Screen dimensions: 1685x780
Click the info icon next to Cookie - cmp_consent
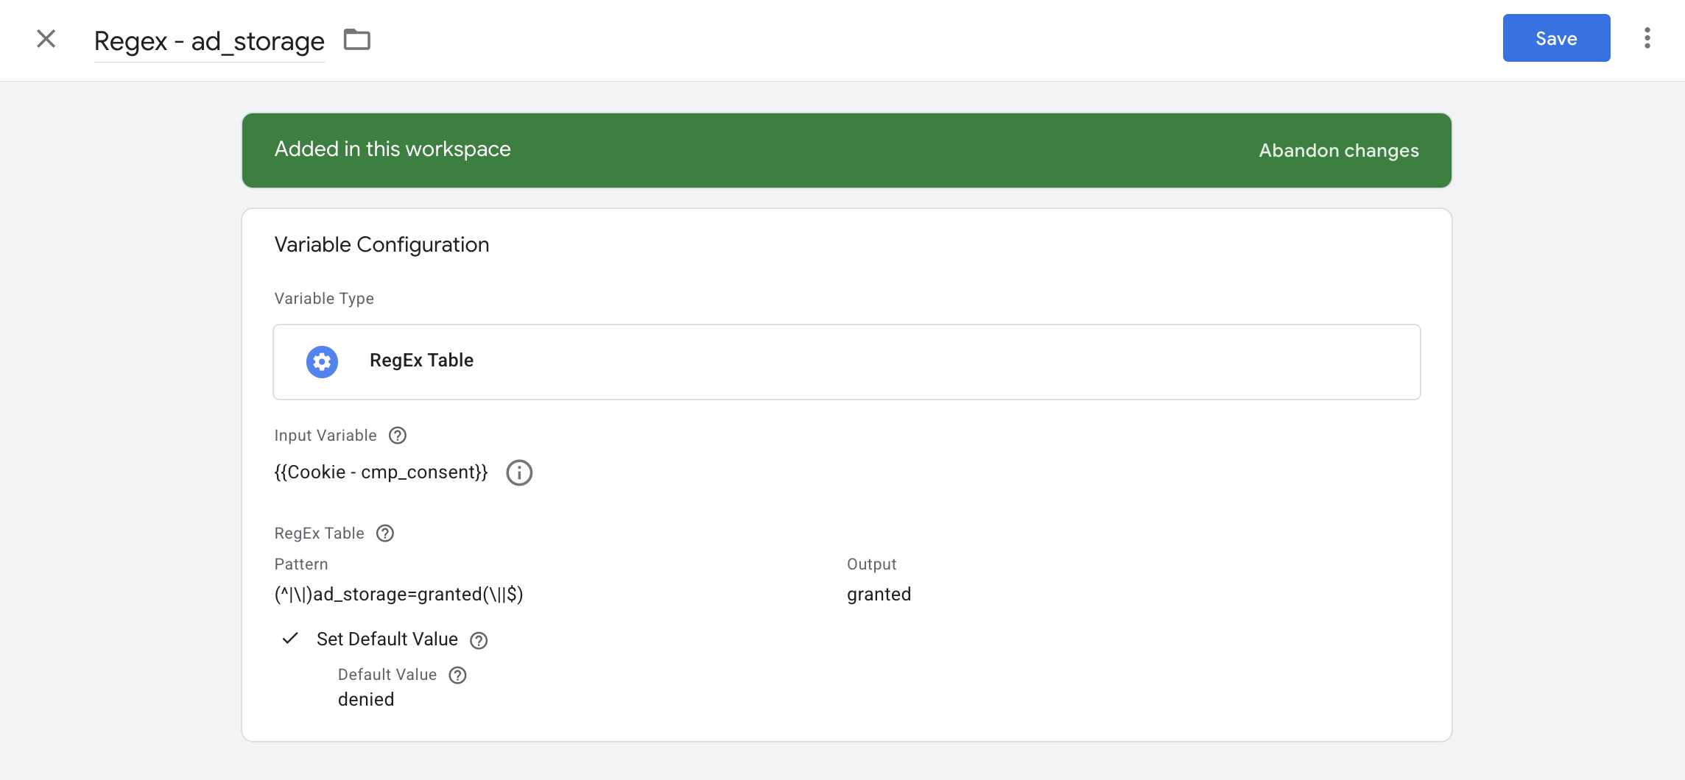tap(520, 472)
